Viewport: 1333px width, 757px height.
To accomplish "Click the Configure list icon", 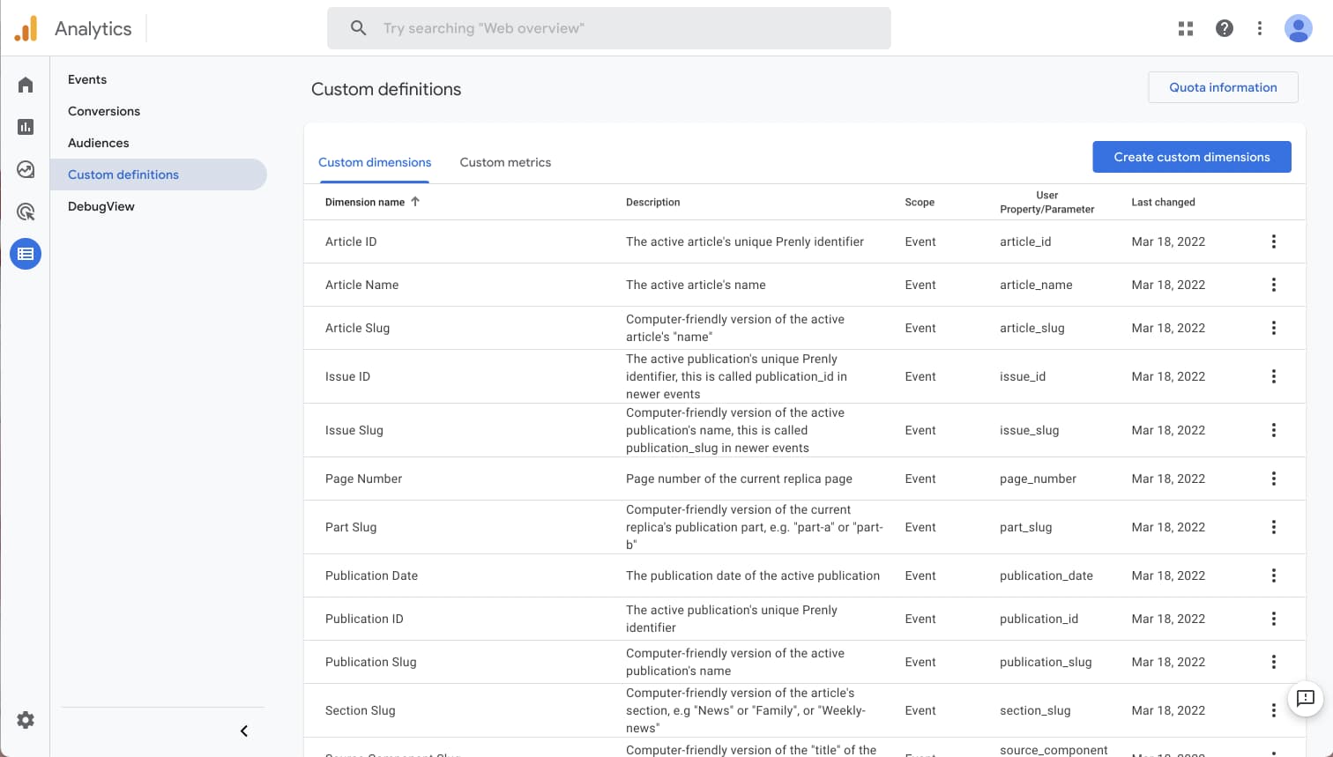I will click(x=26, y=254).
